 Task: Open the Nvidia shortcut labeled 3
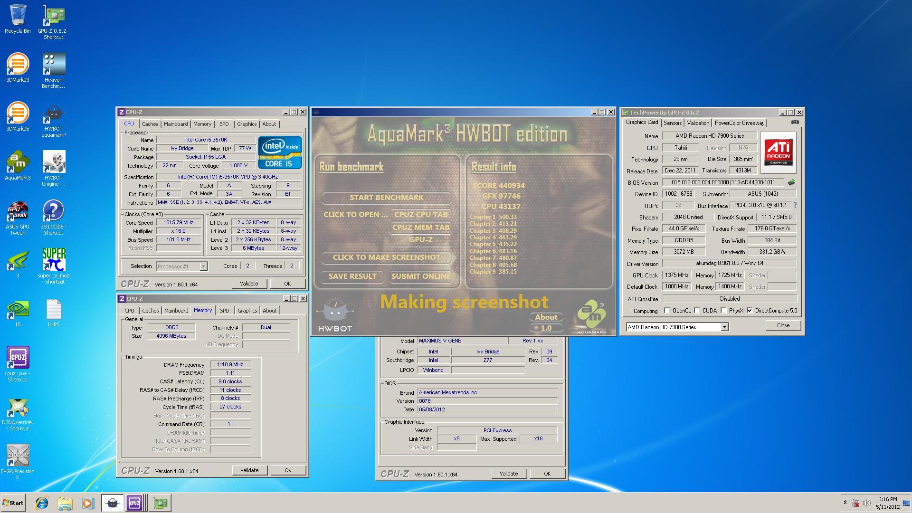(x=18, y=264)
